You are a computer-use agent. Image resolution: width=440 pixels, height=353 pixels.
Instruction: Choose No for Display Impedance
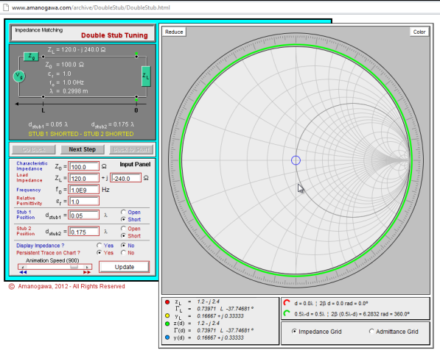point(123,245)
